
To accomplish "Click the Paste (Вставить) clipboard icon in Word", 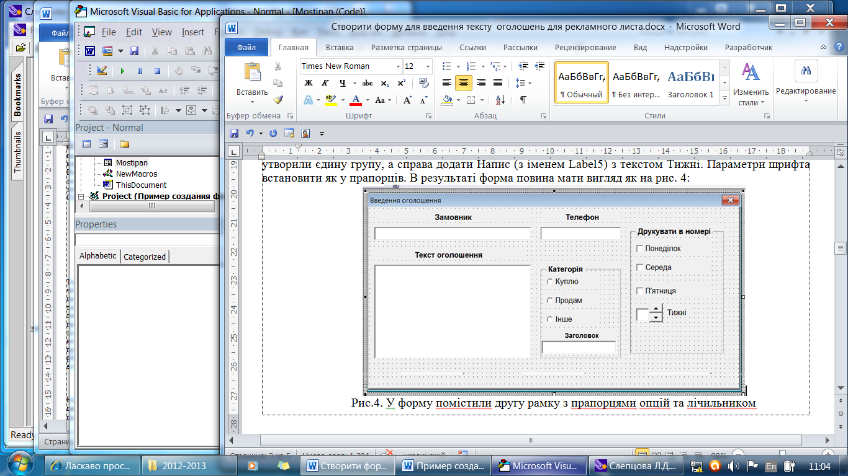I will 252,73.
